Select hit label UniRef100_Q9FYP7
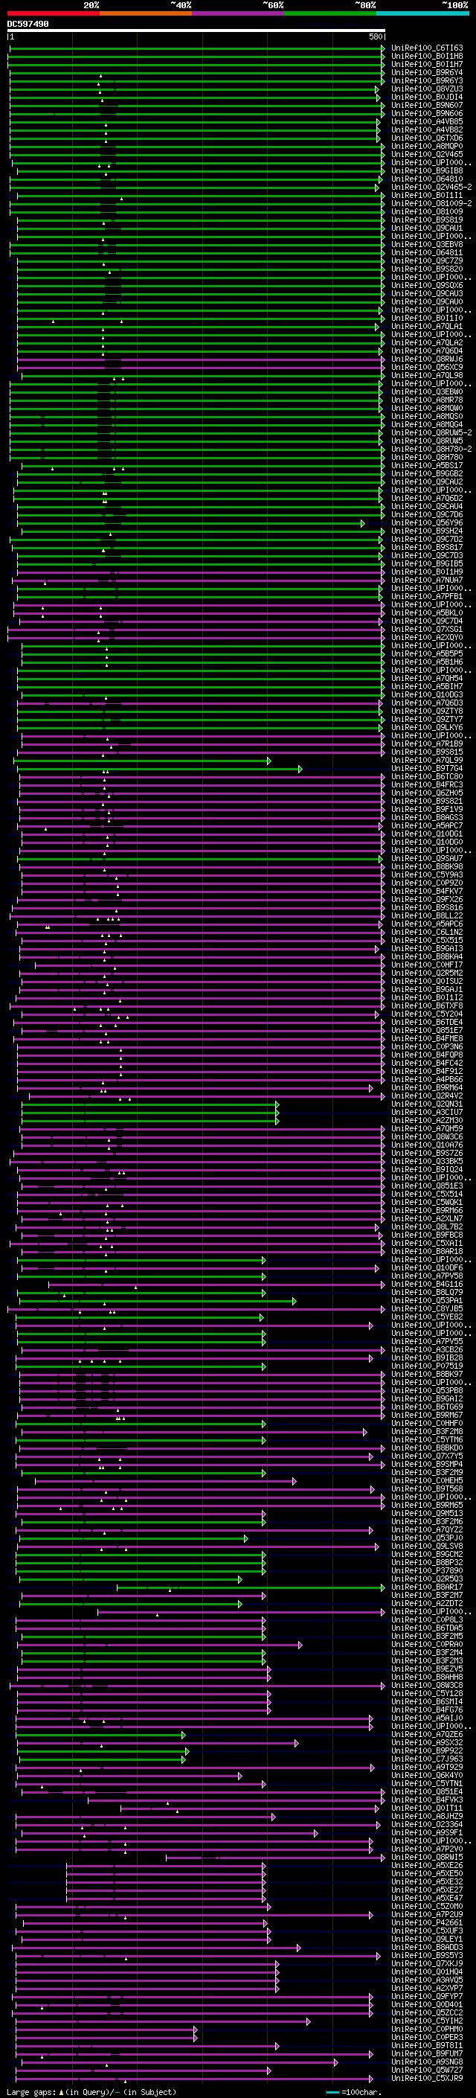The image size is (476, 2098). [427, 1996]
